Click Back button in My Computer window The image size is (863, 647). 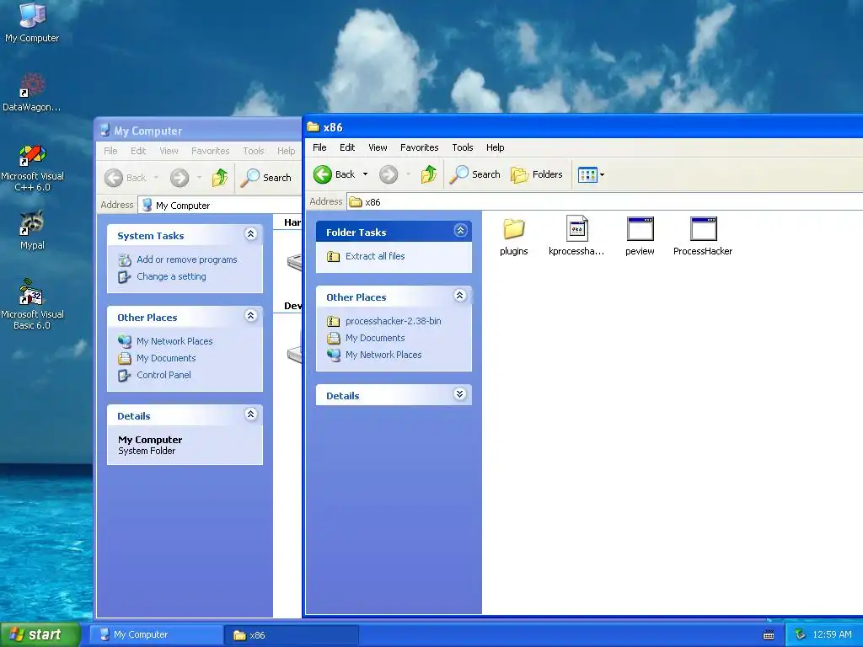click(126, 178)
